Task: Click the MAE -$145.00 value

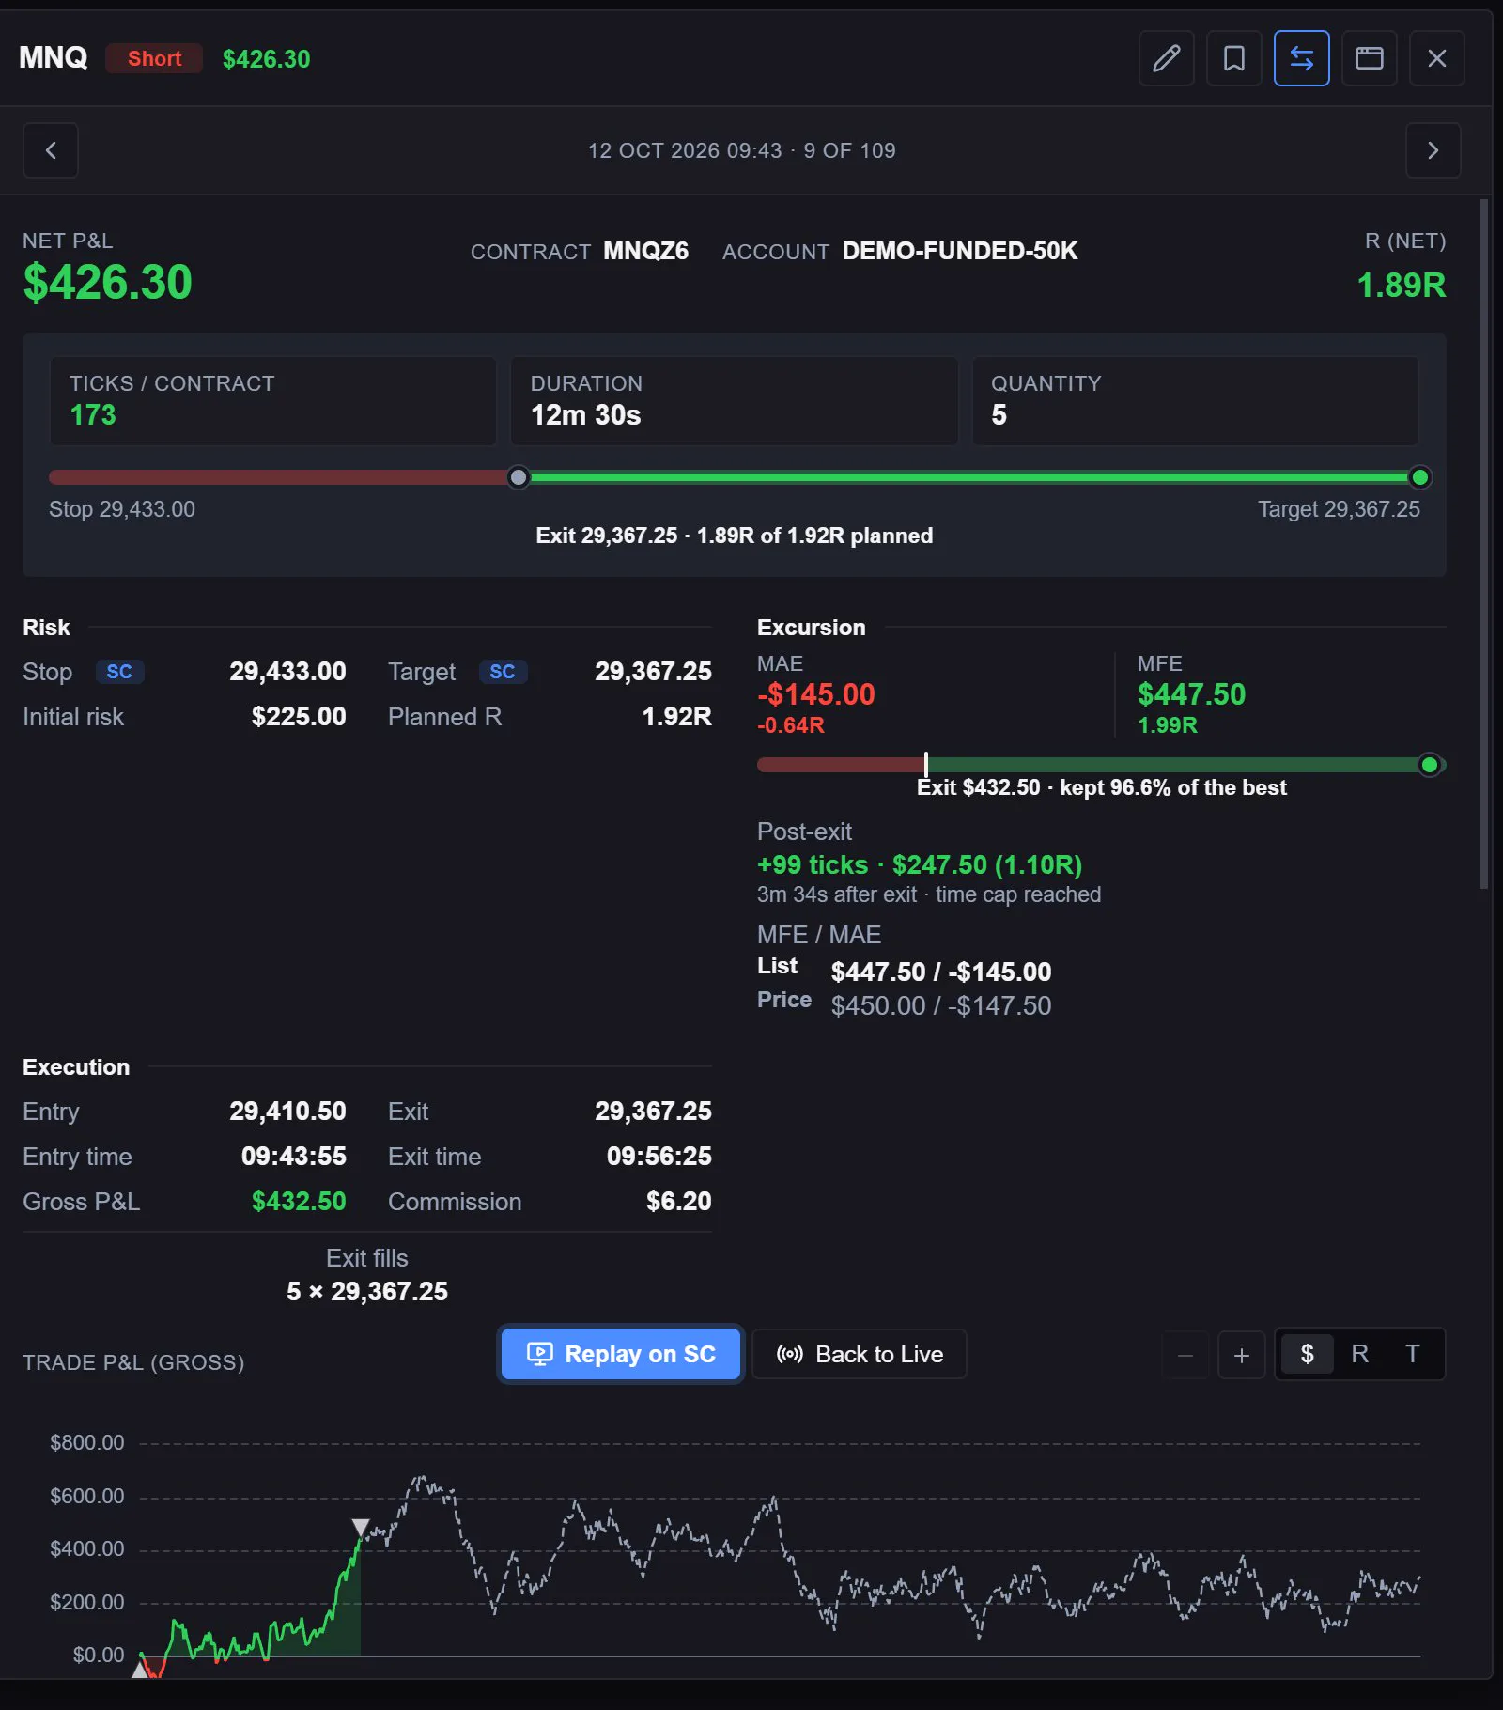Action: tap(816, 694)
